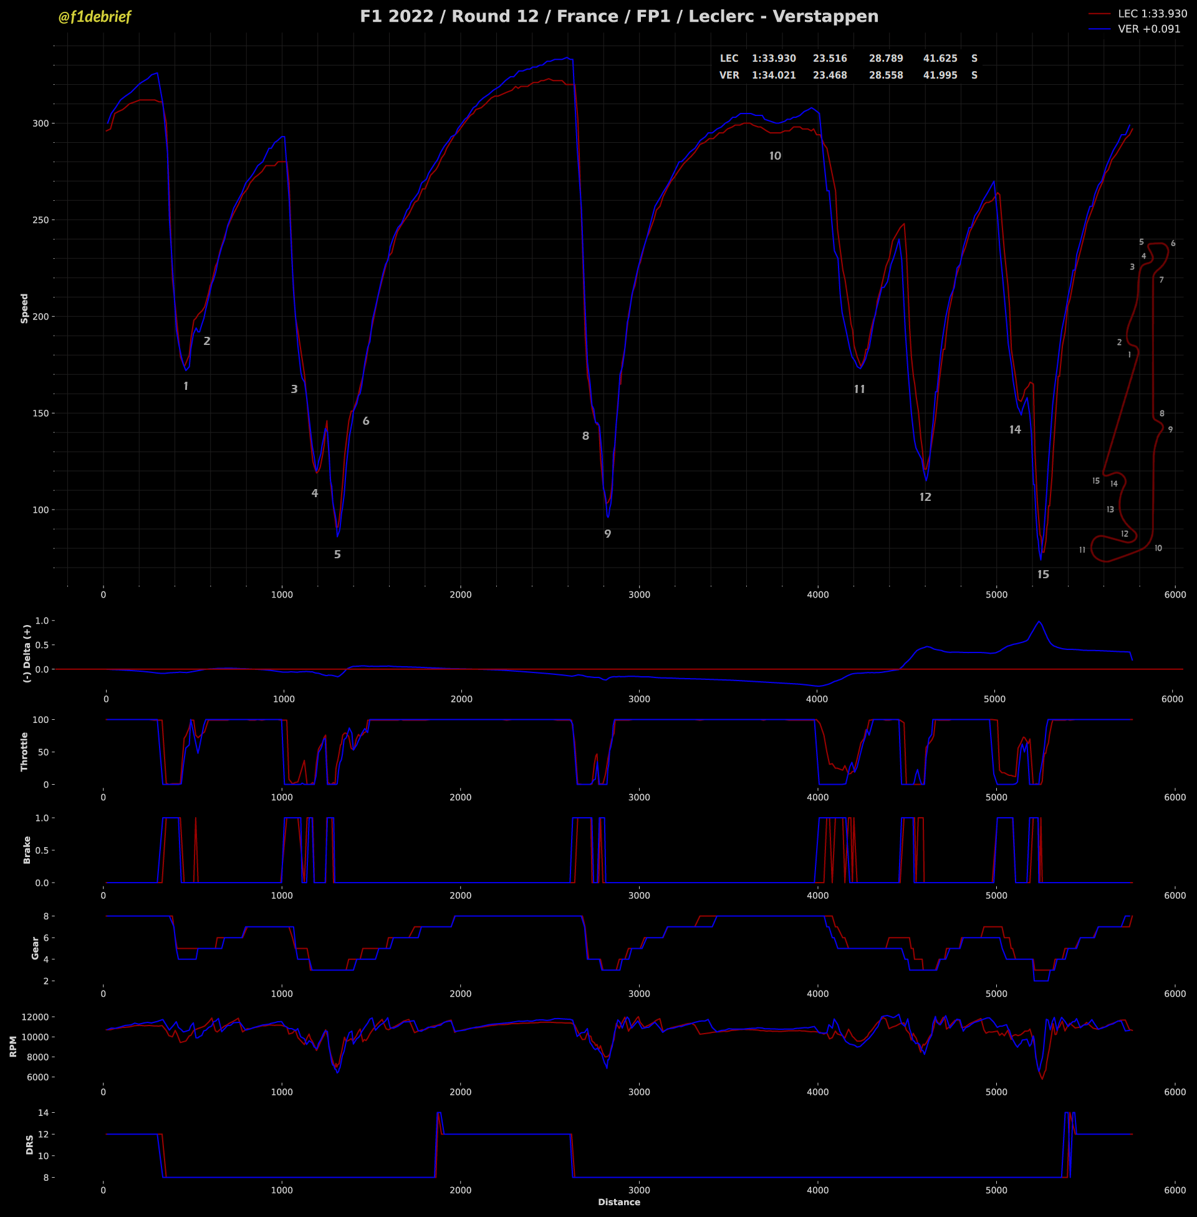The image size is (1197, 1217).
Task: Click the Throttle y-axis label
Action: [24, 752]
